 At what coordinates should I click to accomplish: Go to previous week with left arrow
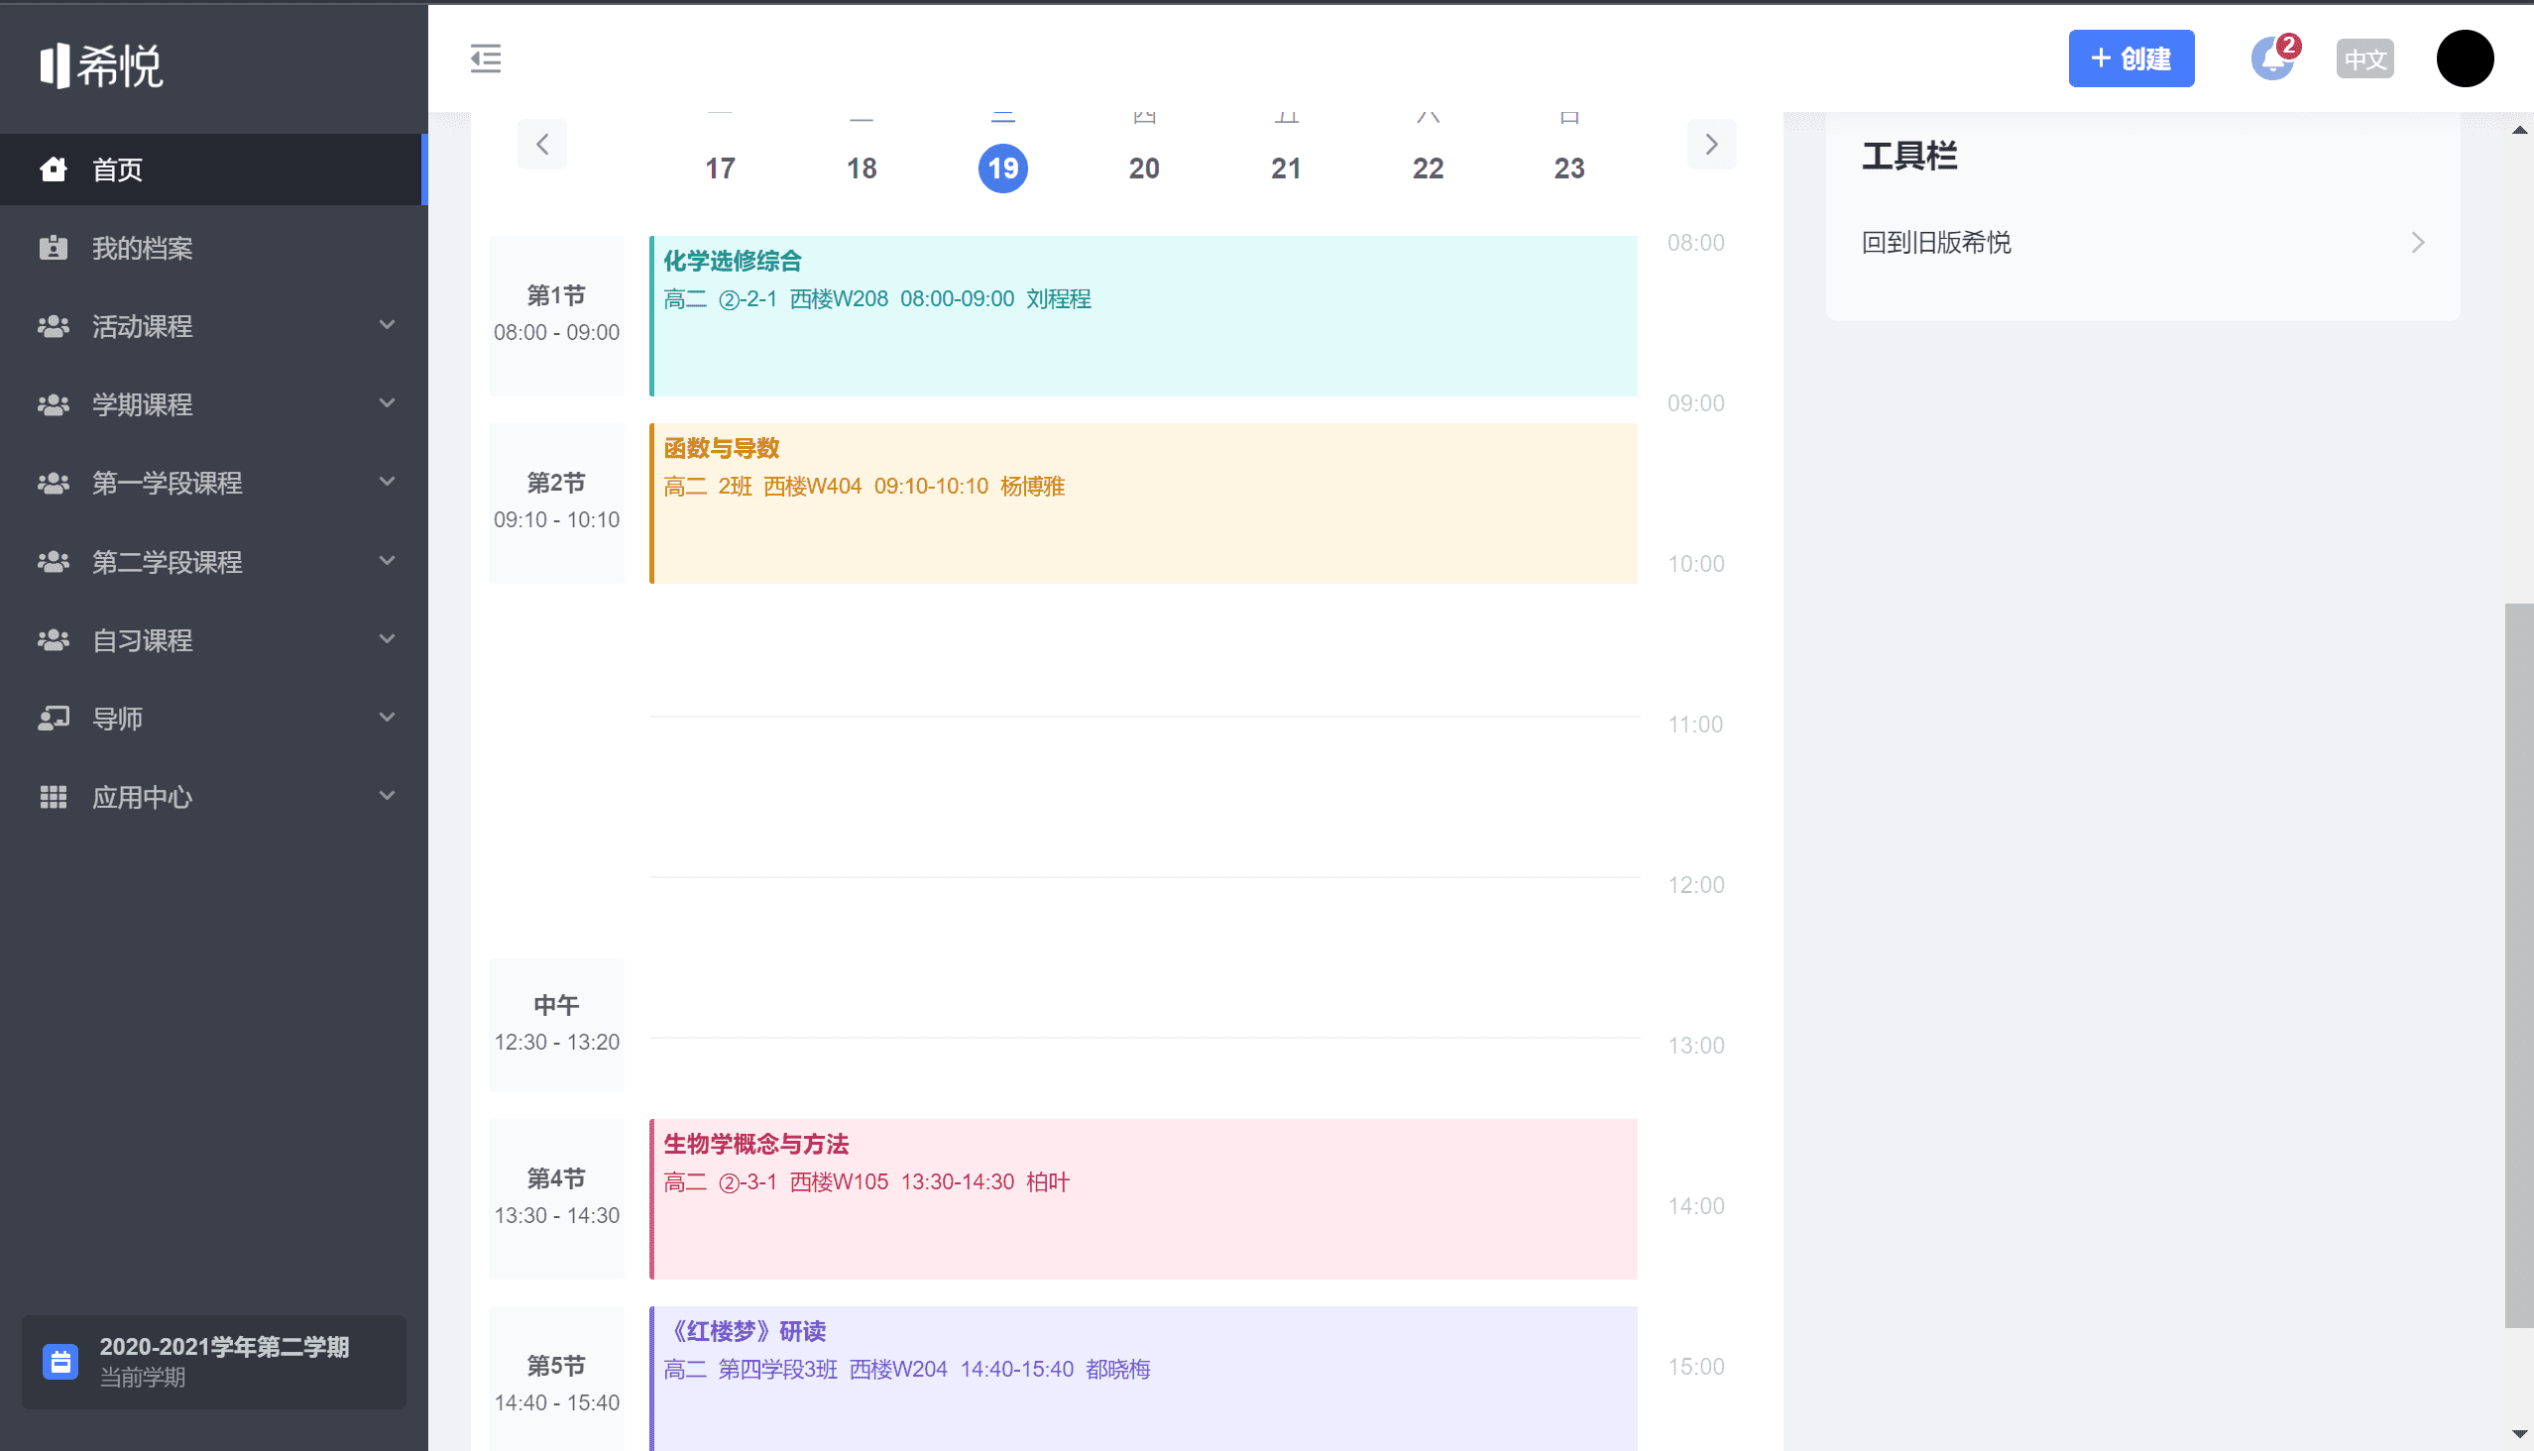pos(542,145)
